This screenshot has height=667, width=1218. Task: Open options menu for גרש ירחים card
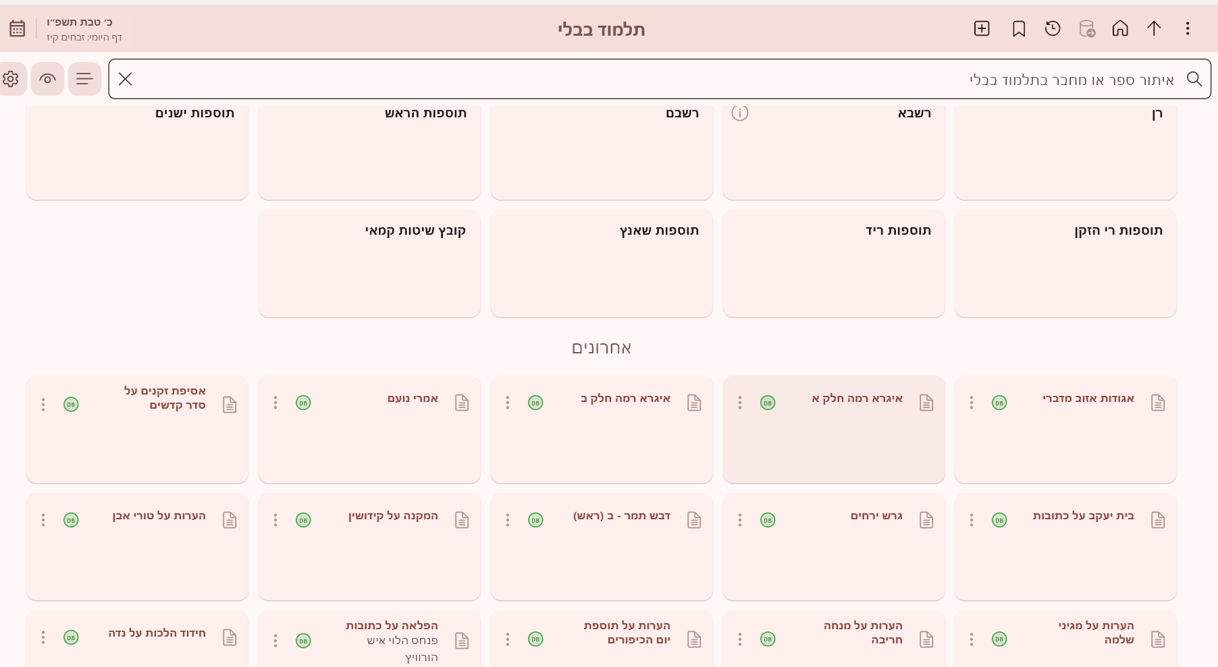(740, 520)
